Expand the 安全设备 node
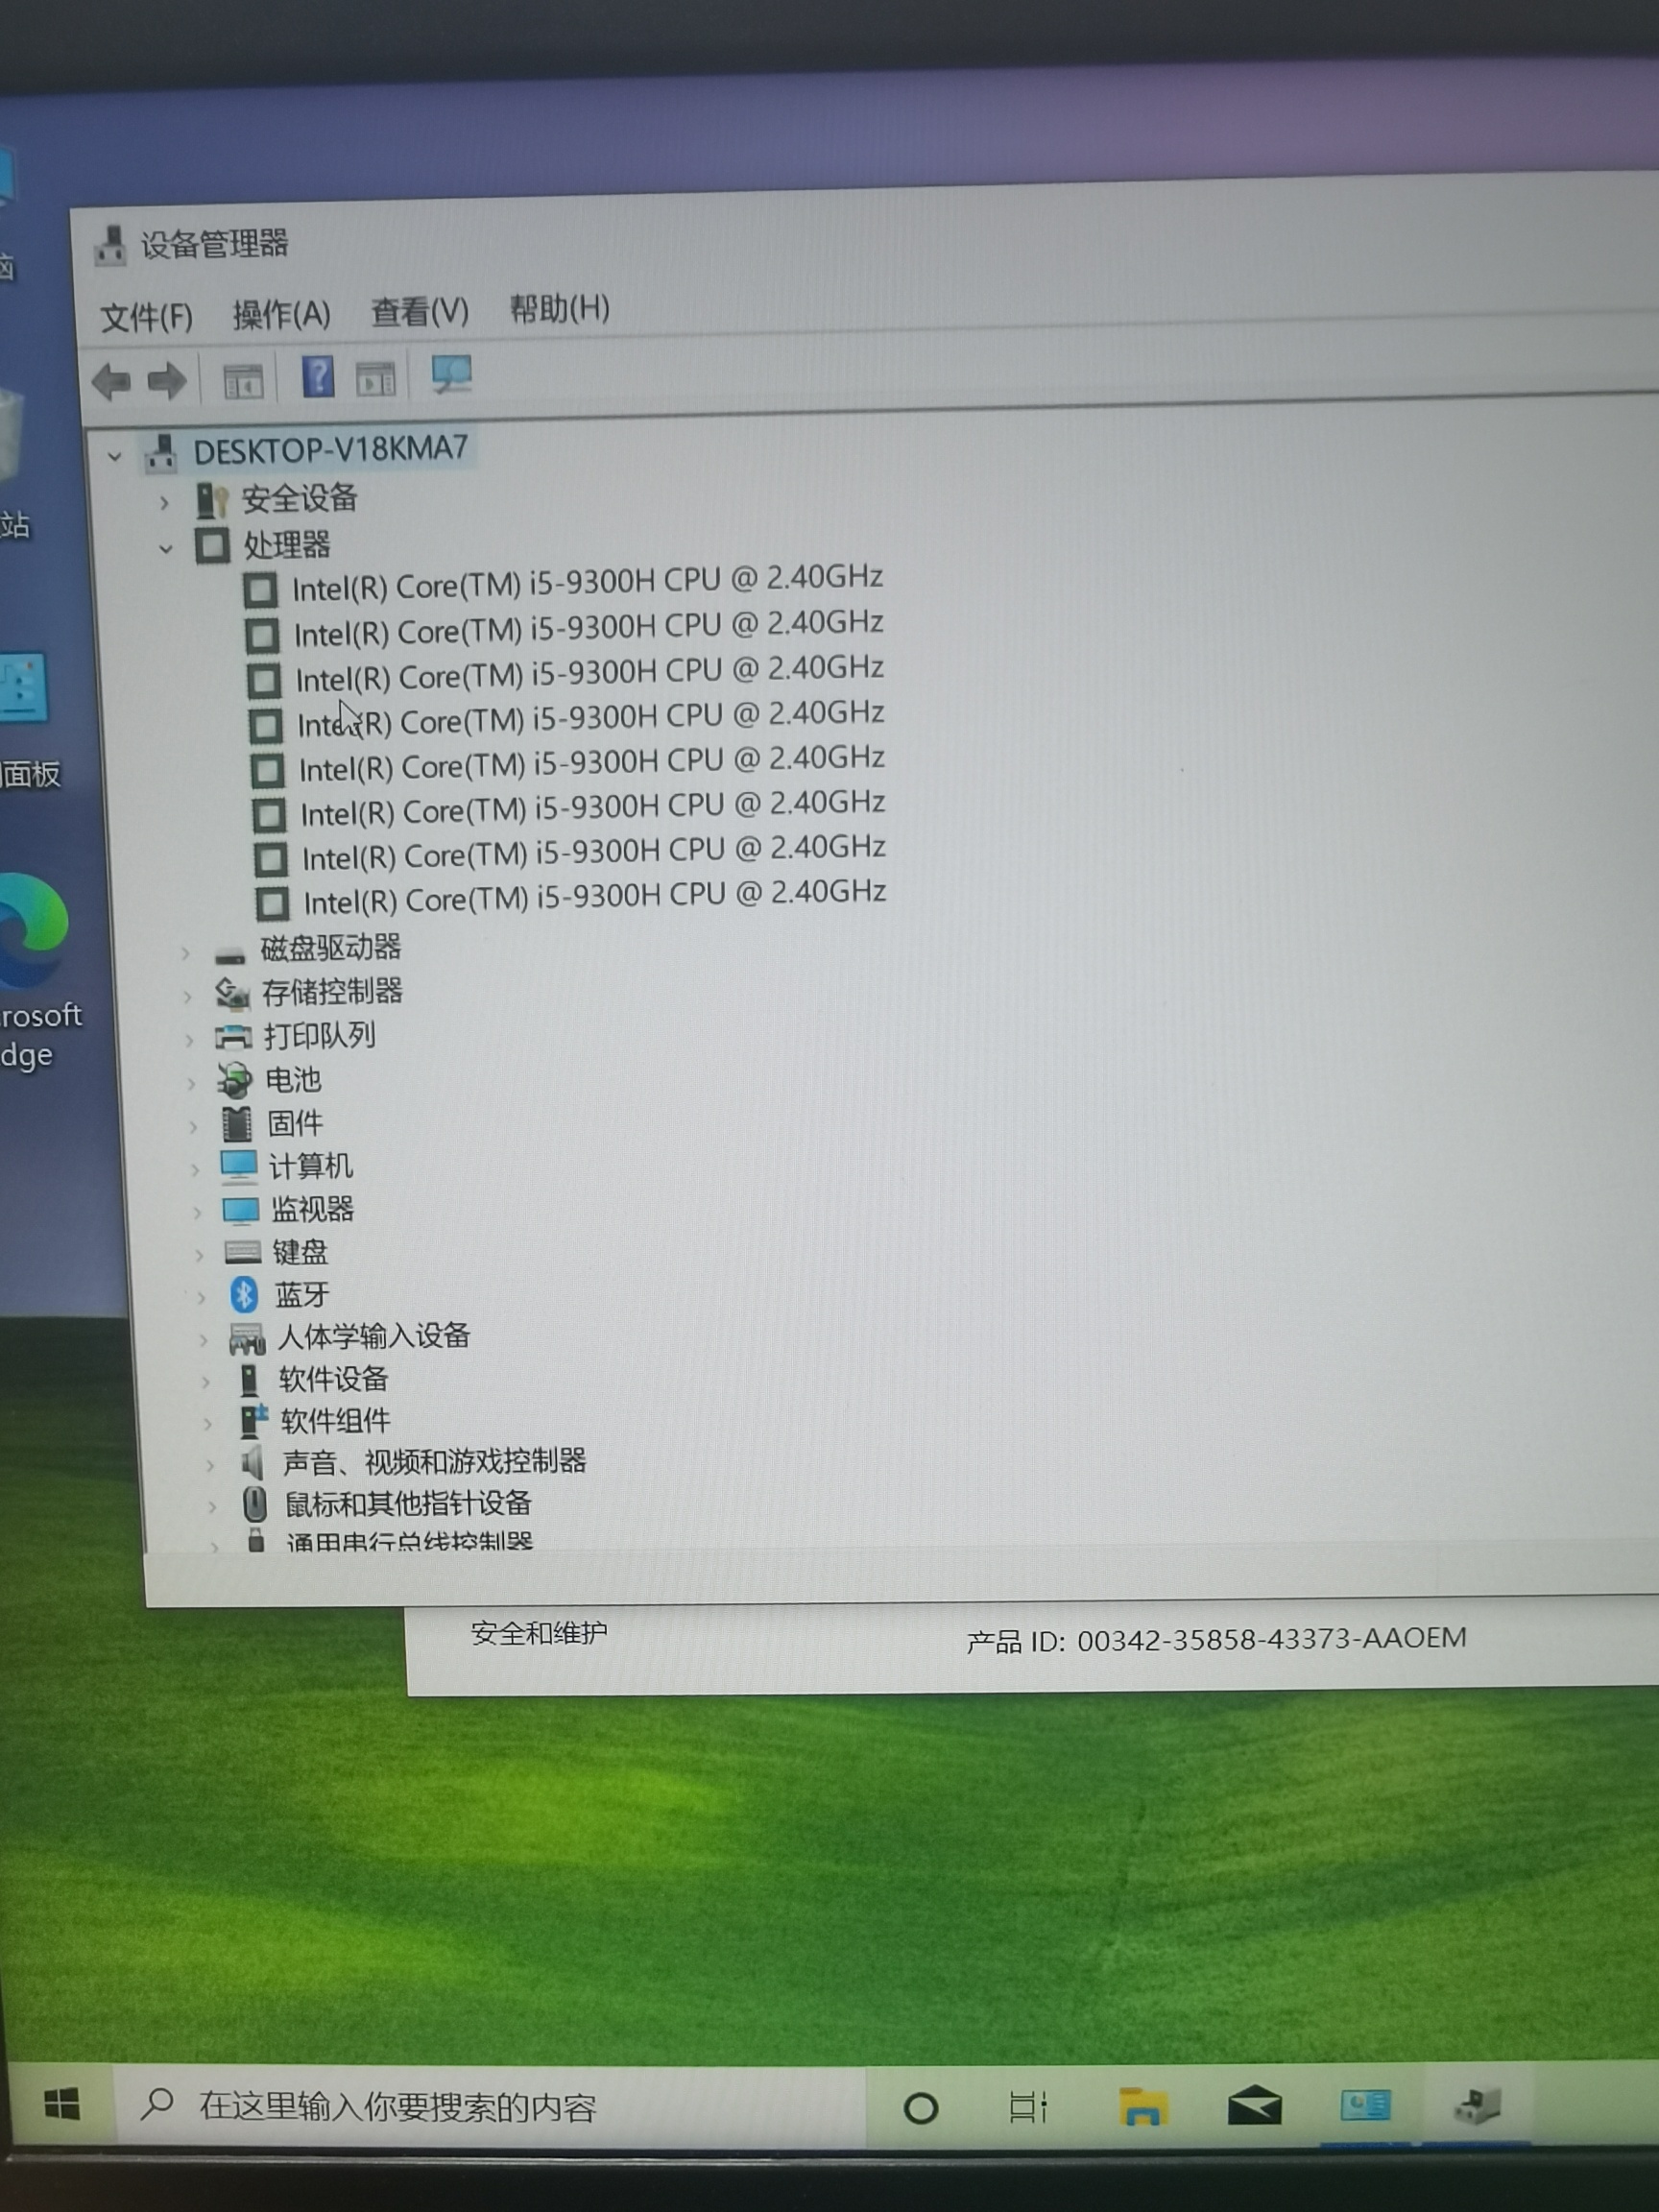The image size is (1659, 2212). pos(165,503)
